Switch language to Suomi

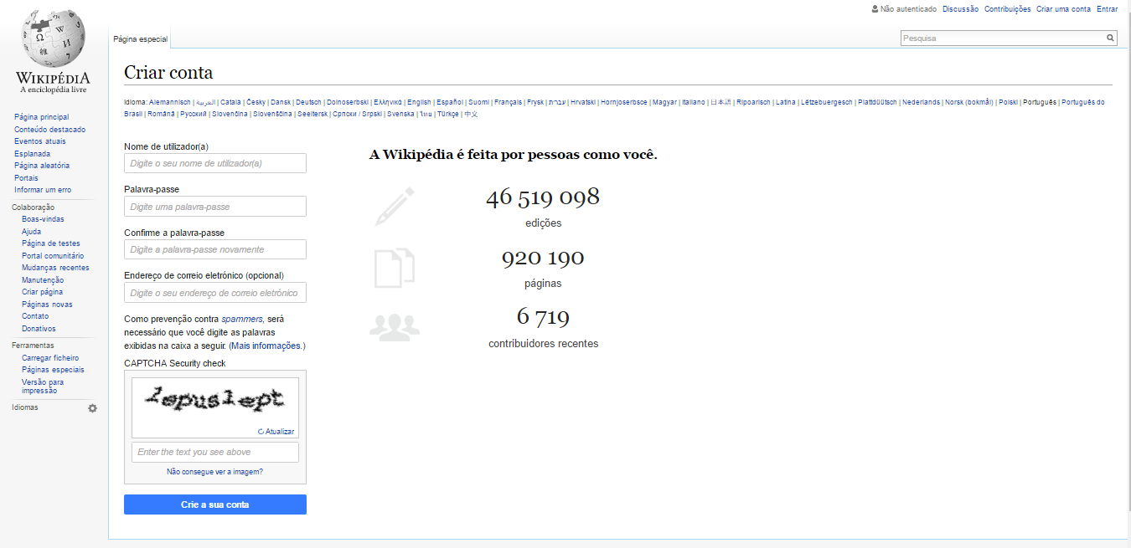pos(478,102)
